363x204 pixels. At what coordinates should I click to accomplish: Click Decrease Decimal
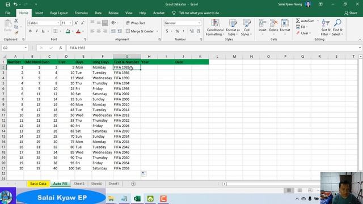(198, 31)
